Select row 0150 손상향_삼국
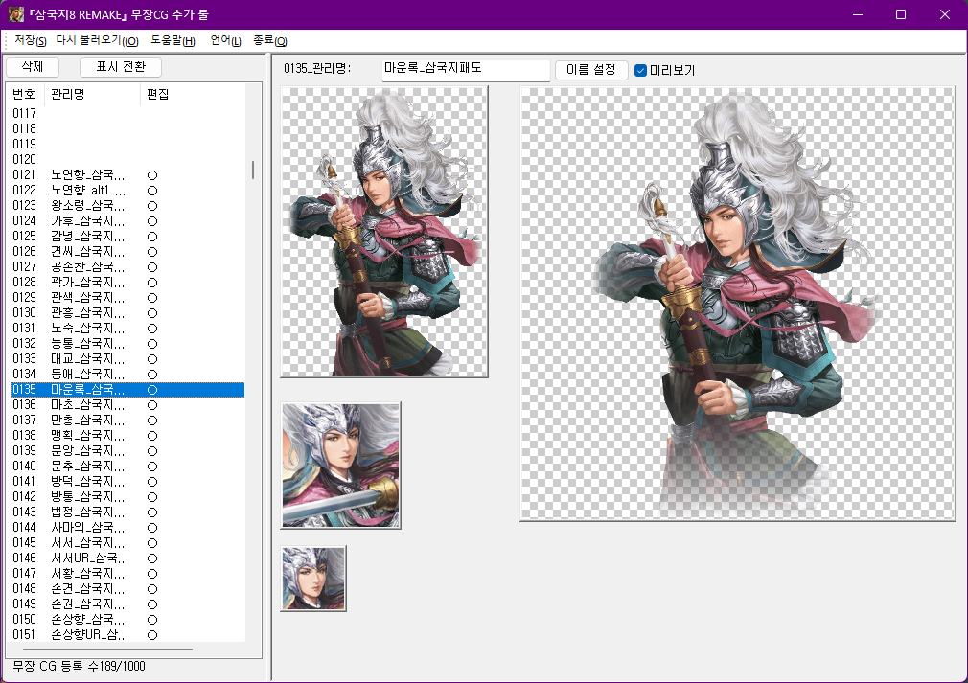968x683 pixels. [x=127, y=619]
